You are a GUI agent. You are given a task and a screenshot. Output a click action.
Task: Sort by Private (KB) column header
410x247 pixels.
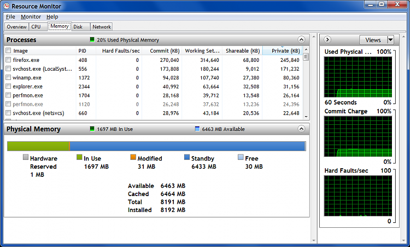click(x=283, y=51)
